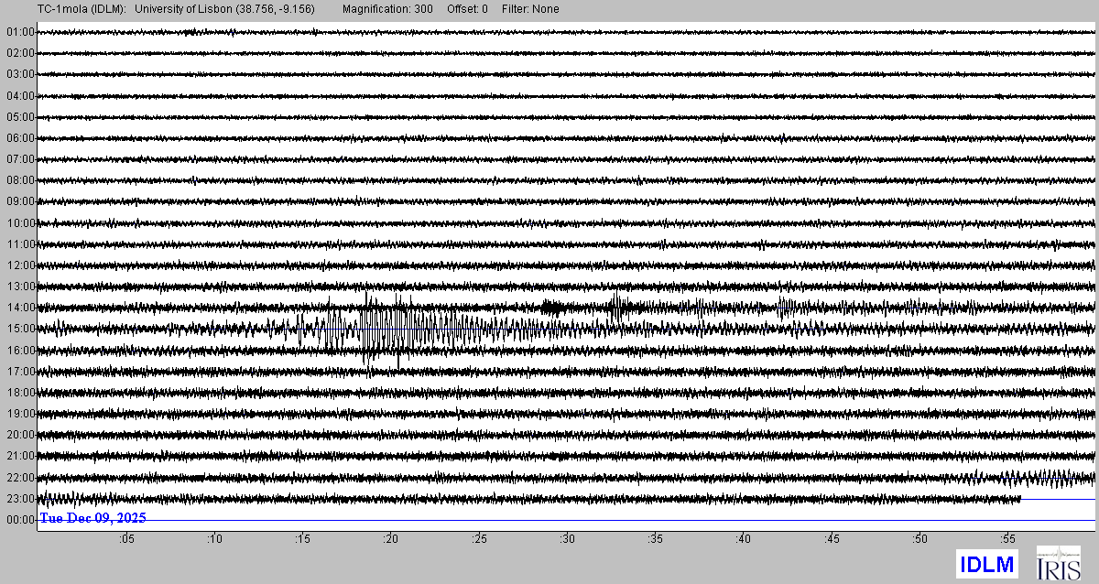This screenshot has height=584, width=1099.
Task: Click the blue IDLM station badge
Action: (x=988, y=564)
